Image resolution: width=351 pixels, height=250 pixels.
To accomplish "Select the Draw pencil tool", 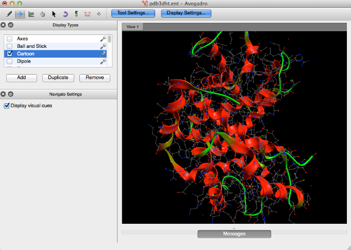I will point(10,14).
